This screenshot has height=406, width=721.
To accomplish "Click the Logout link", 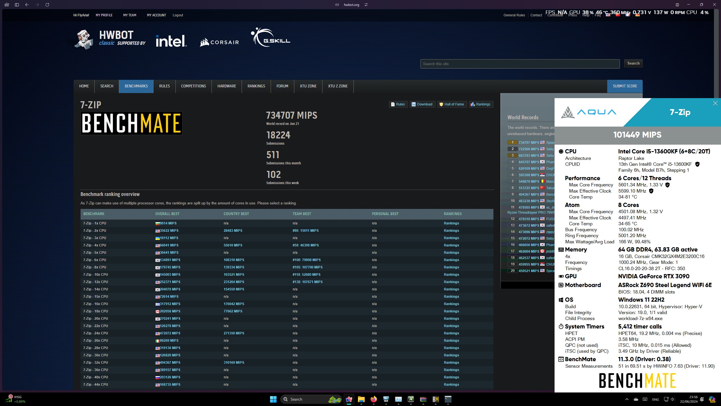I will click(x=178, y=15).
